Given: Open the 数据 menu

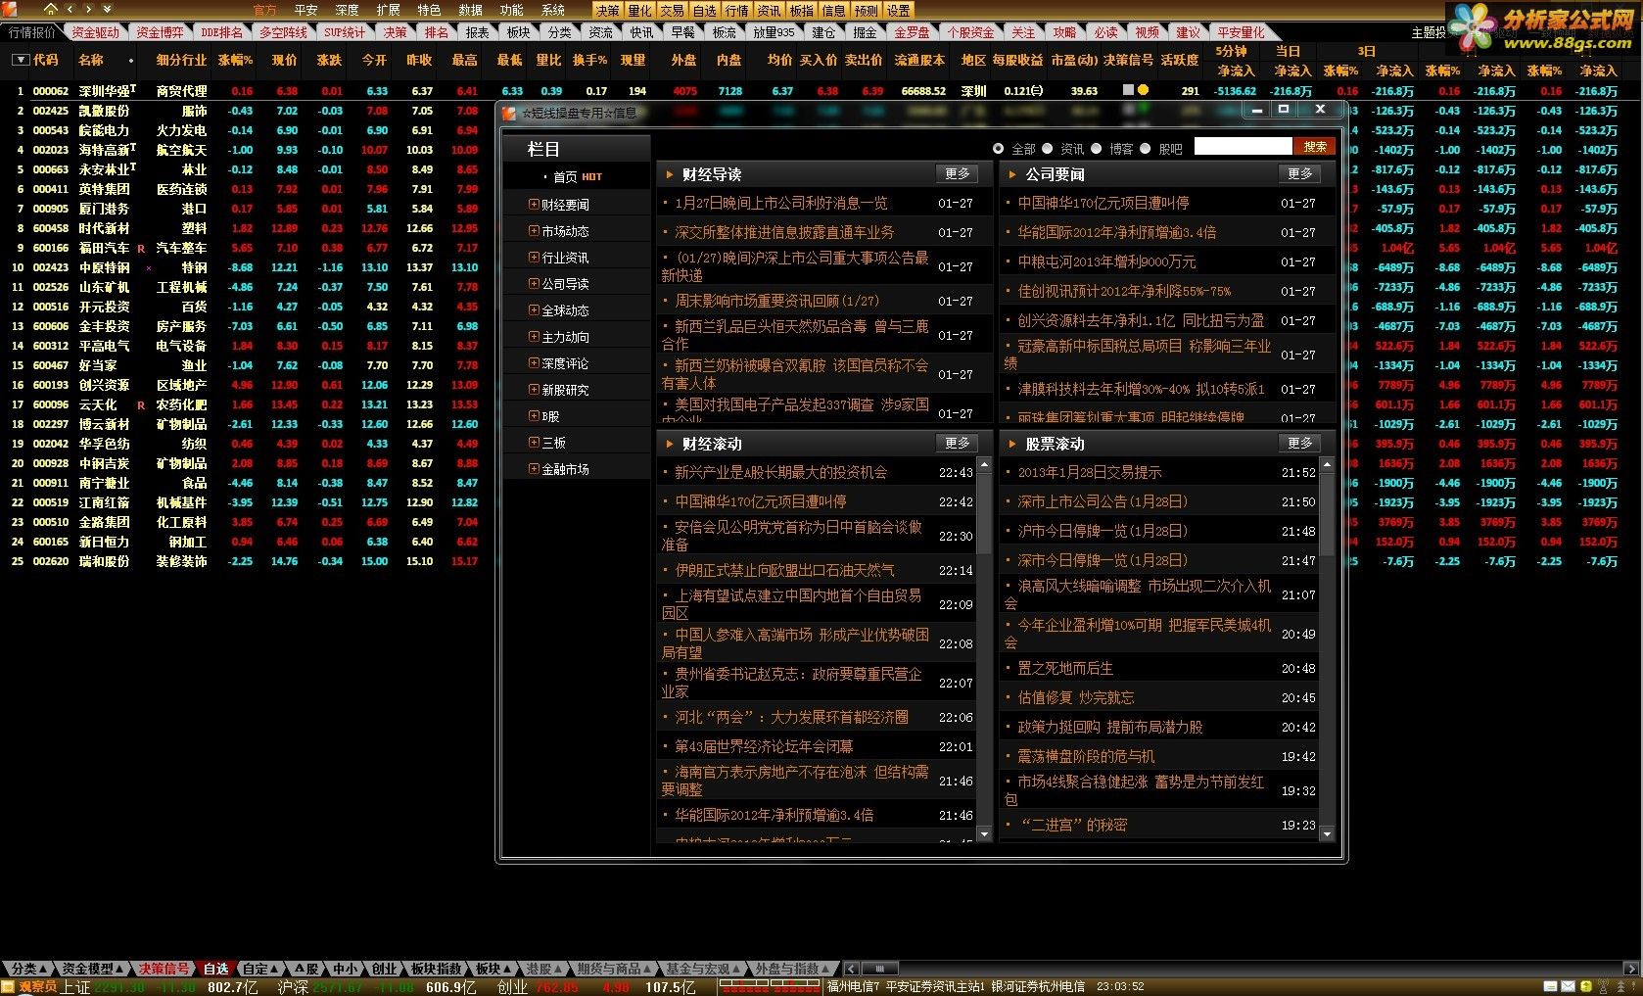Looking at the screenshot, I should (x=471, y=10).
